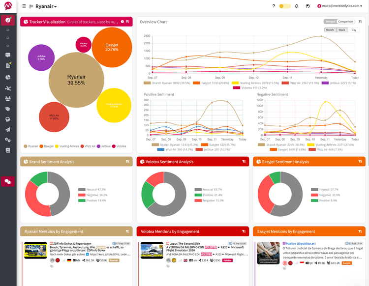Click the Negative 33.9% legend in Easyjet Sentiment

[x=326, y=195]
